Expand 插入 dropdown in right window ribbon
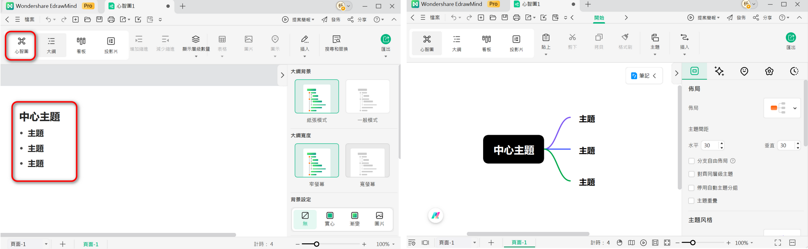Image resolution: width=808 pixels, height=249 pixels. pyautogui.click(x=684, y=54)
